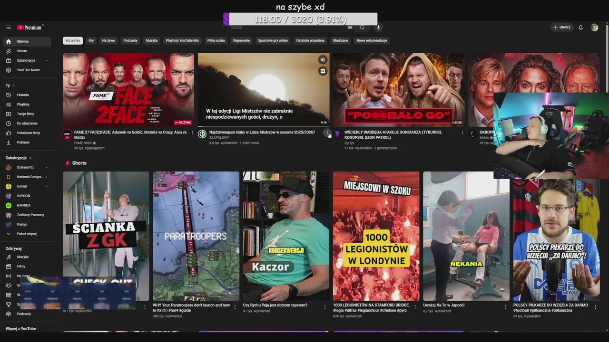Select the Nowe rekomendacje chip
The image size is (609, 342).
[x=372, y=41]
